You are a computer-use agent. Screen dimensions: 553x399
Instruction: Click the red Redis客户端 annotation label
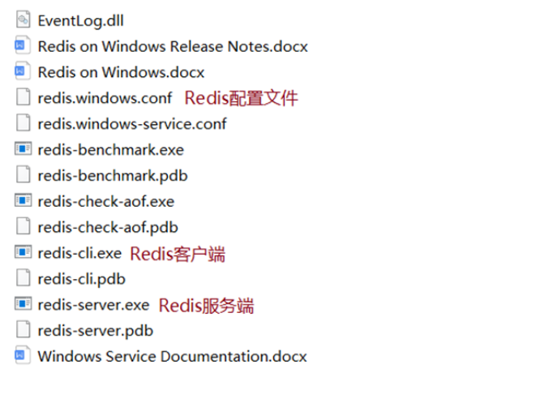tap(178, 254)
